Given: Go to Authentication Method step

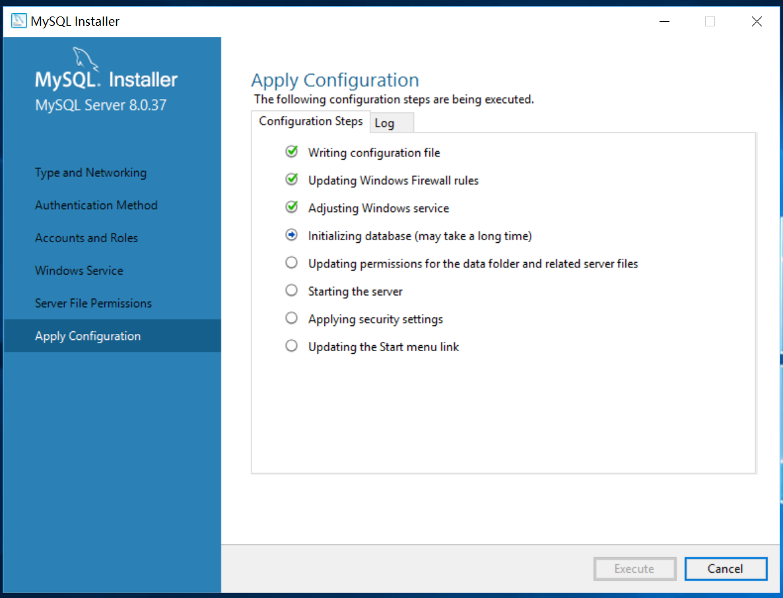Looking at the screenshot, I should point(96,205).
